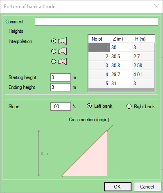Select the linear interpolation profile icon

tap(62, 41)
